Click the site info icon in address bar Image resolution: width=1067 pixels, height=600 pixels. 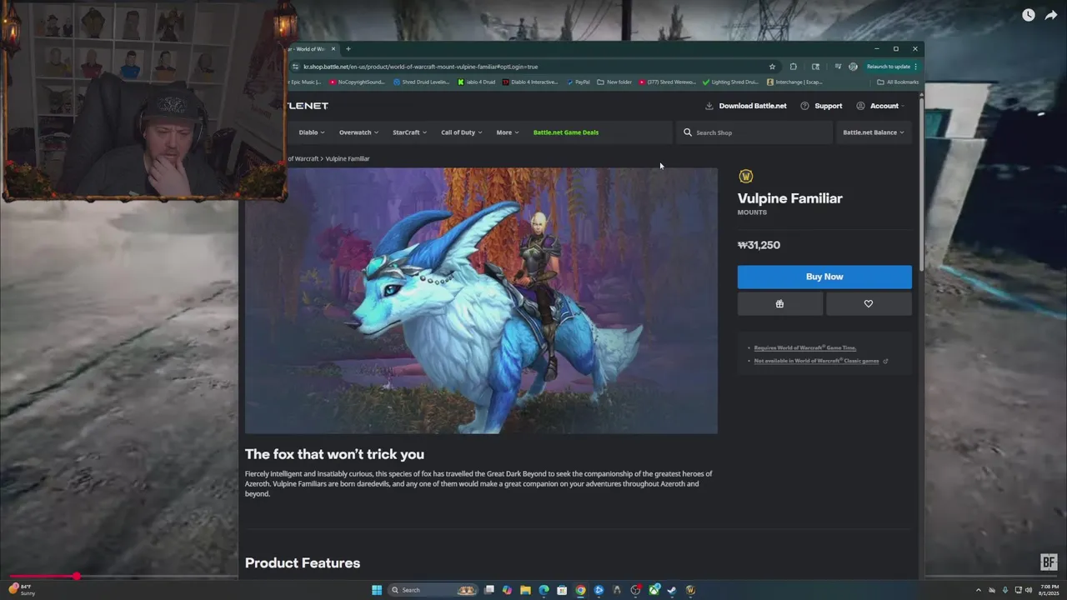click(x=296, y=67)
